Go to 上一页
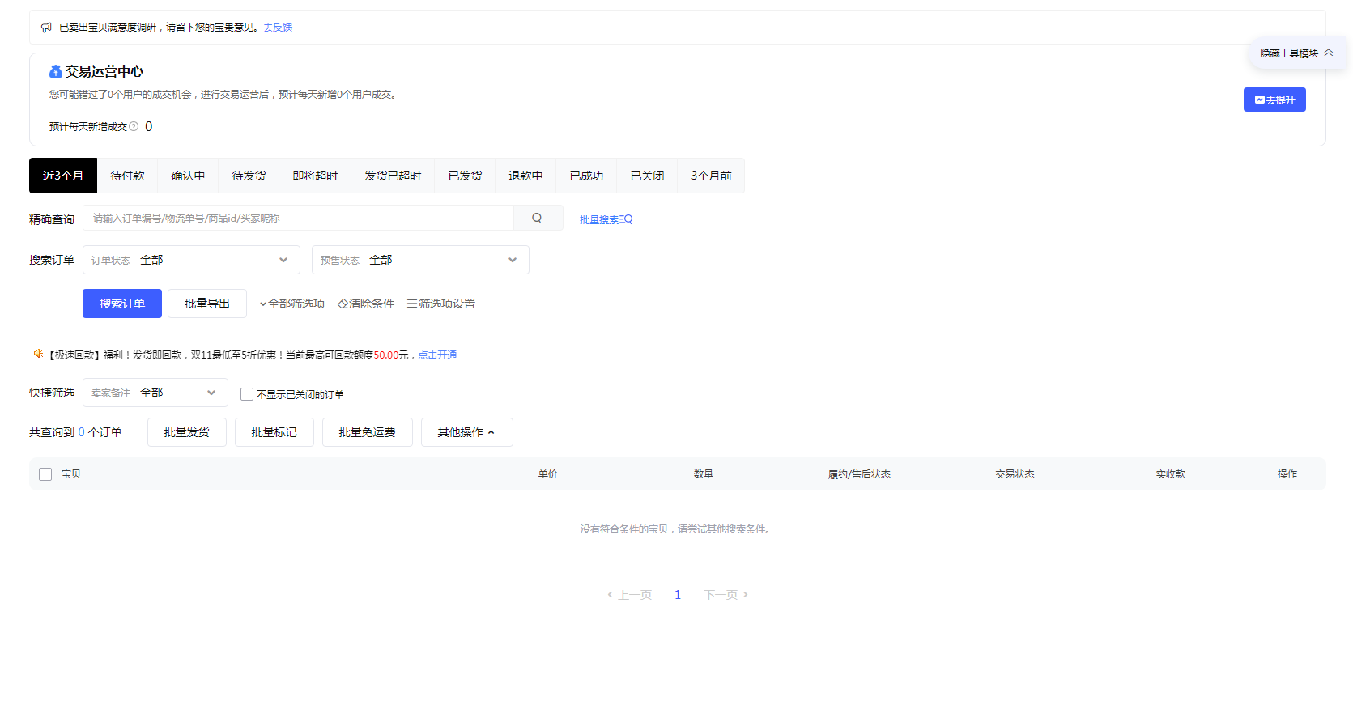This screenshot has height=726, width=1353. [630, 595]
